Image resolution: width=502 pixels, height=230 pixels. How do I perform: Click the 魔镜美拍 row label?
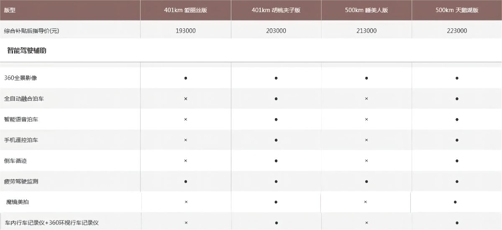[18, 202]
